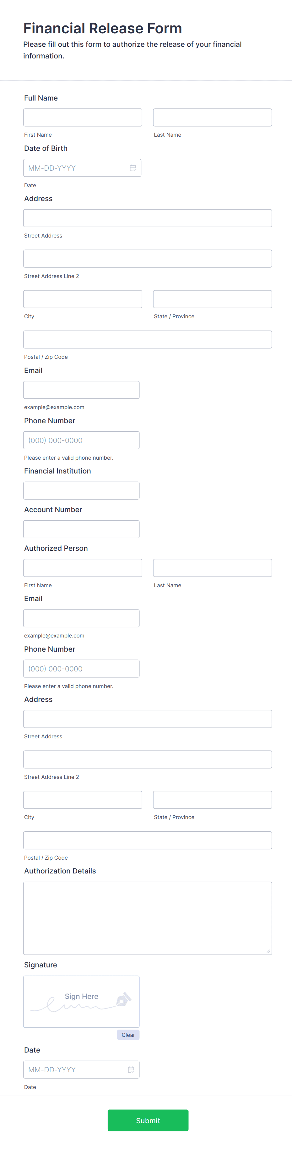Select the first Phone Number field
292x1149 pixels.
(x=81, y=440)
